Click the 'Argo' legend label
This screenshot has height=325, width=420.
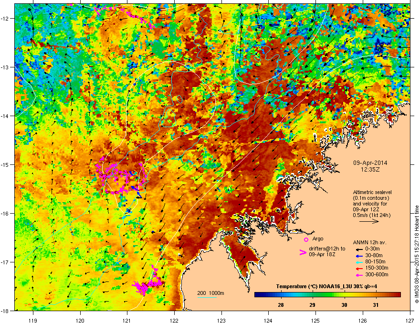318,238
